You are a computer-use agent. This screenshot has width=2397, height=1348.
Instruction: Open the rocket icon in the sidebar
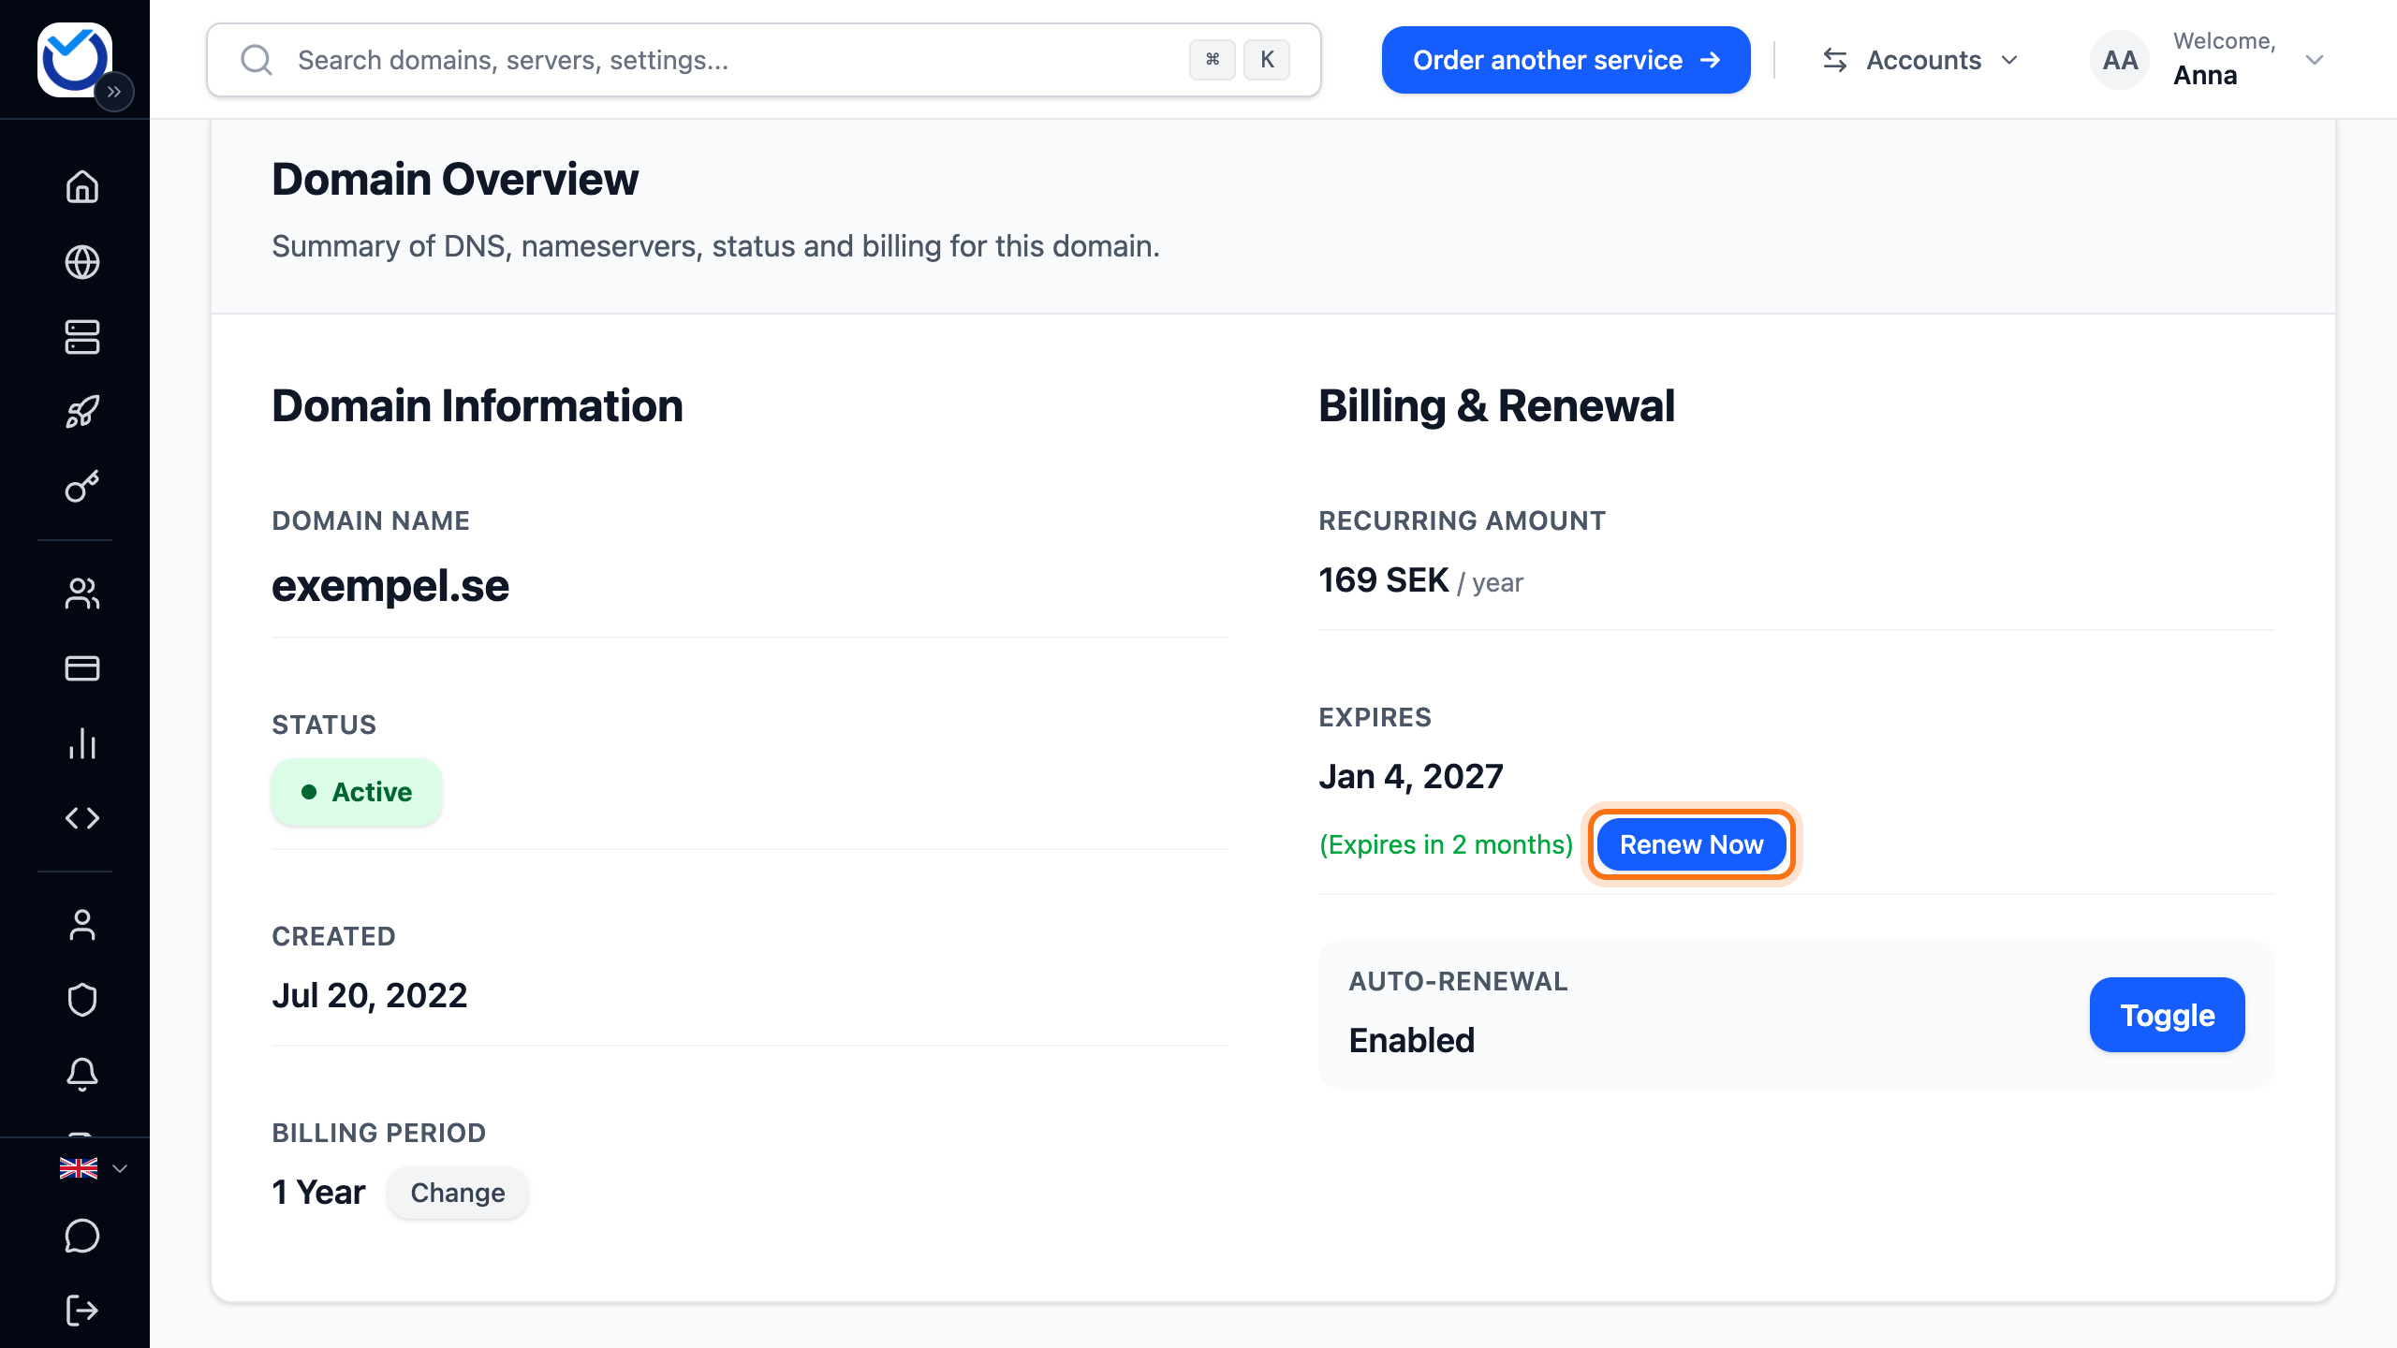click(82, 412)
